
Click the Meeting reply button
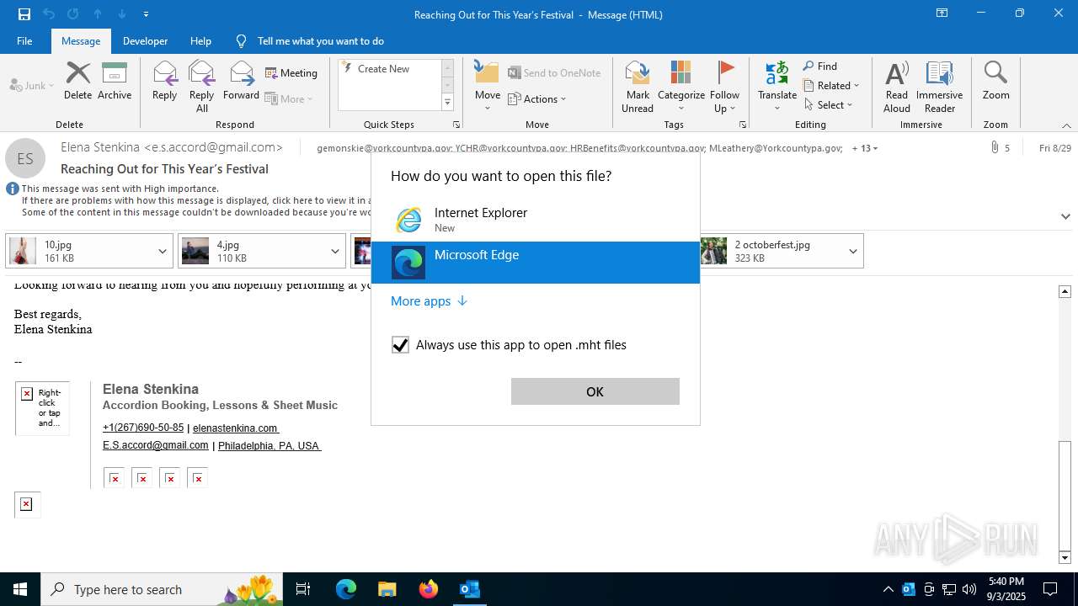(291, 73)
